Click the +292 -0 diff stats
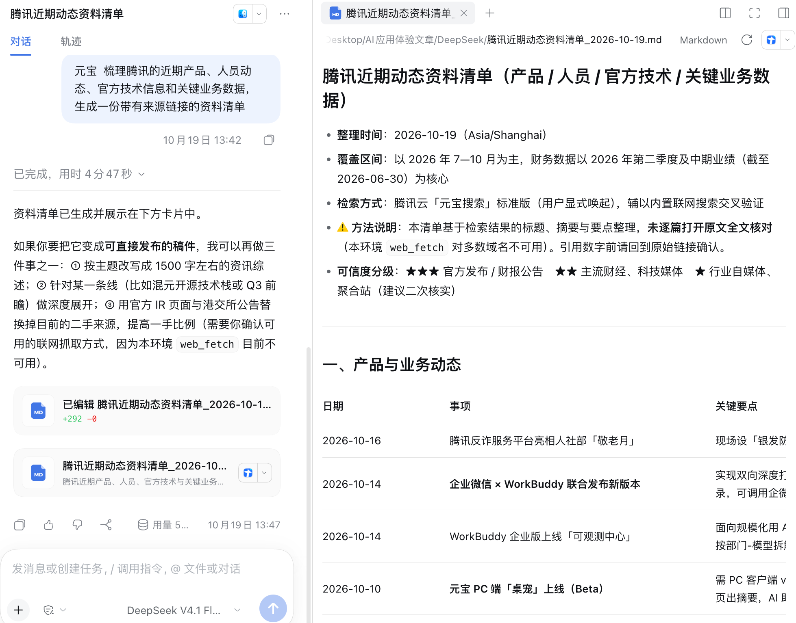796x623 pixels. (x=80, y=419)
